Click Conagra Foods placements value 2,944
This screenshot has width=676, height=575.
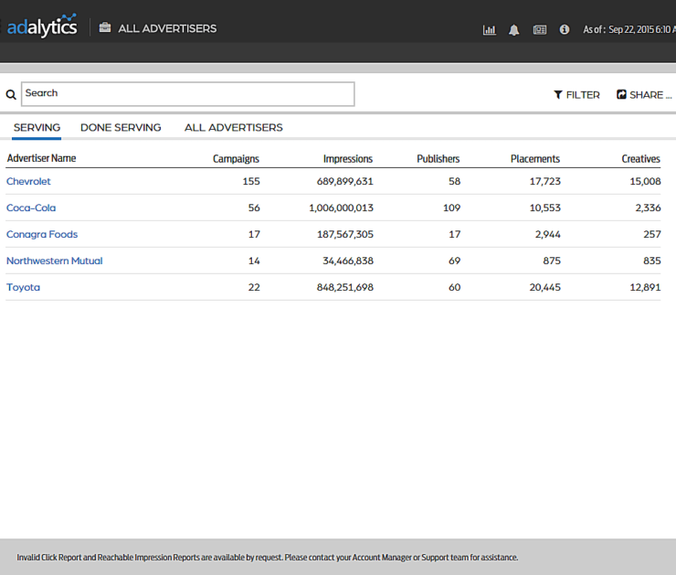click(547, 234)
